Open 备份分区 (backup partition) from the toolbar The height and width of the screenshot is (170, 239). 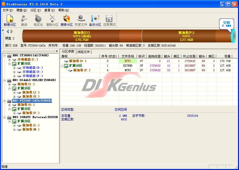[95, 20]
